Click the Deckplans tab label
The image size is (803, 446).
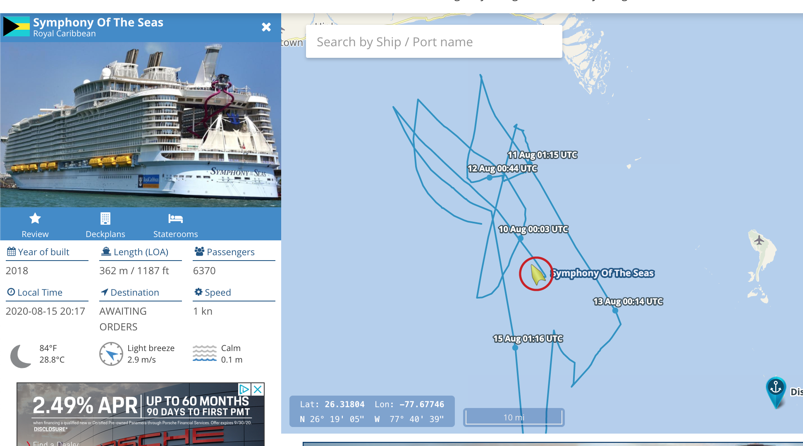(x=105, y=234)
